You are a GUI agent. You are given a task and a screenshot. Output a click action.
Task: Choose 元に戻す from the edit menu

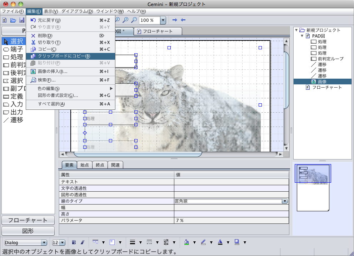pos(70,20)
